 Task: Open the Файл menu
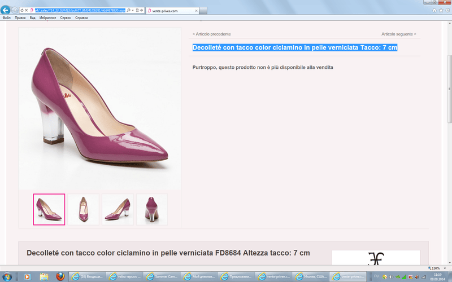7,17
